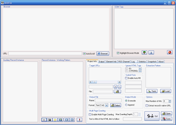Click up arrow in Ignore HTML Tags list

click(x=140, y=68)
